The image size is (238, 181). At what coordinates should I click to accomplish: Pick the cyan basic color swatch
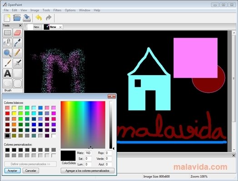(x=34, y=113)
